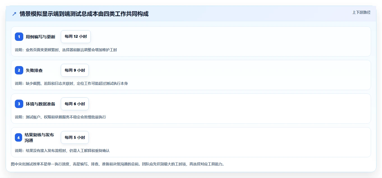This screenshot has height=178, width=382.
Task: Click the main title 情景模拟显示端到端测试总成本
Action: click(x=84, y=14)
